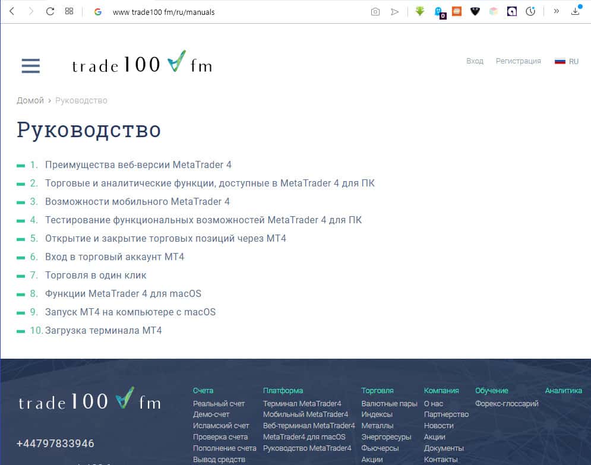Click the camera snapshot icon
The image size is (591, 465).
pyautogui.click(x=375, y=11)
